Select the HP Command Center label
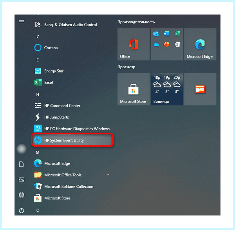 point(62,105)
